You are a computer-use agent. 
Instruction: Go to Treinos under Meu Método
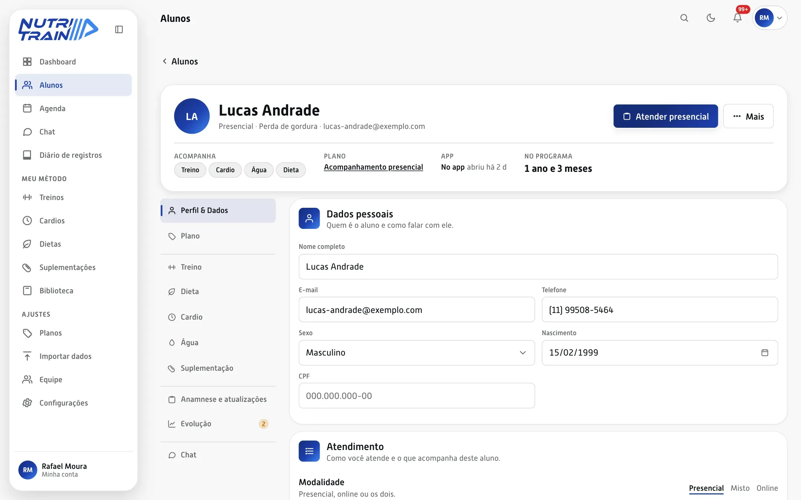(73, 197)
